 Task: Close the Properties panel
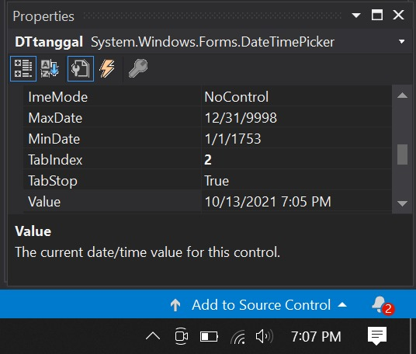tap(398, 15)
